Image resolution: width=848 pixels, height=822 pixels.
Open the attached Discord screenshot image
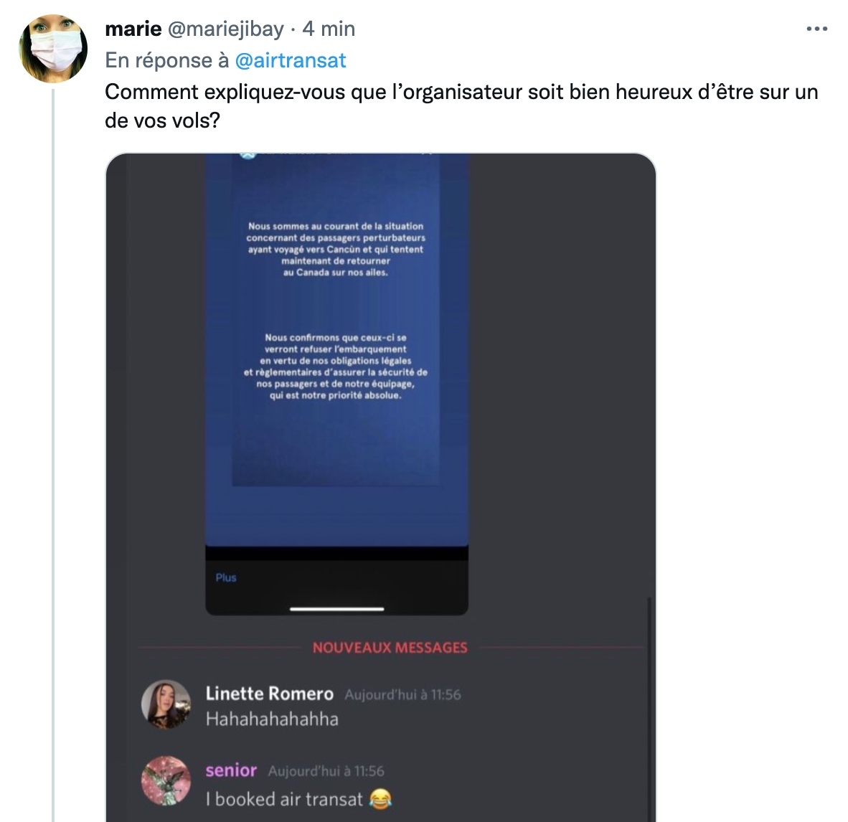pos(381,487)
